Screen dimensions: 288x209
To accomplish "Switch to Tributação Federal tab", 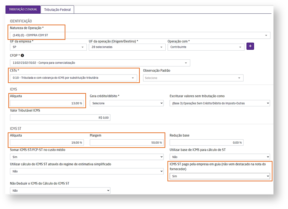I will click(x=57, y=10).
